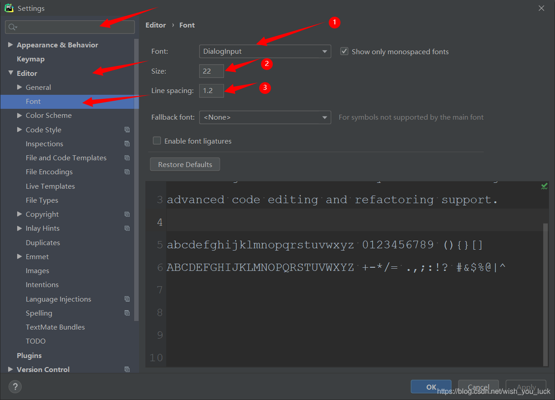Open Live Templates settings page
The image size is (555, 400).
point(50,186)
